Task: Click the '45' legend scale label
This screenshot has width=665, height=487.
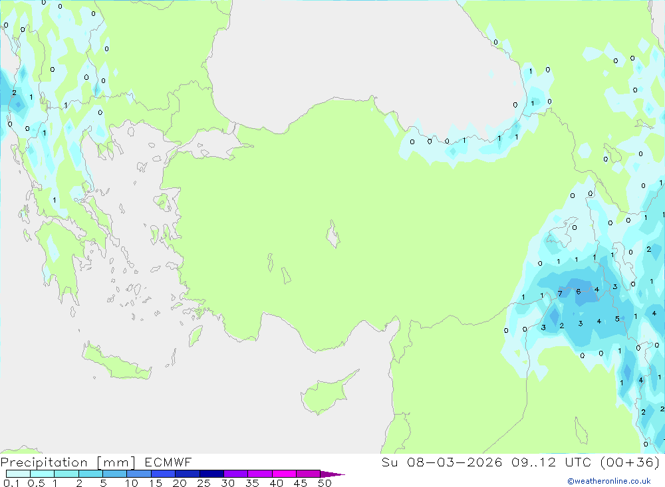Action: click(301, 483)
